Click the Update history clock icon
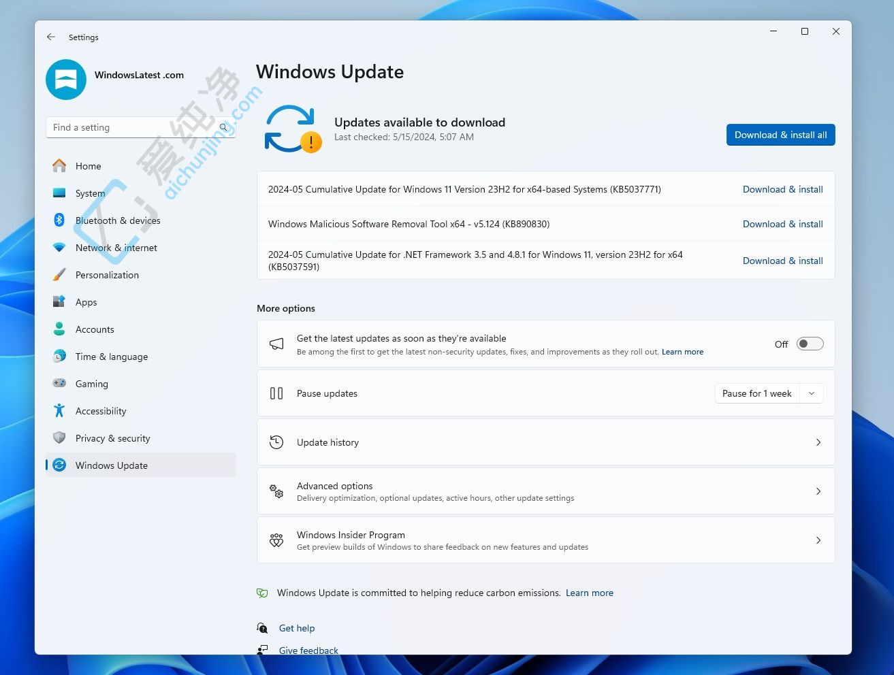Screen dimensions: 894x675 tap(276, 442)
